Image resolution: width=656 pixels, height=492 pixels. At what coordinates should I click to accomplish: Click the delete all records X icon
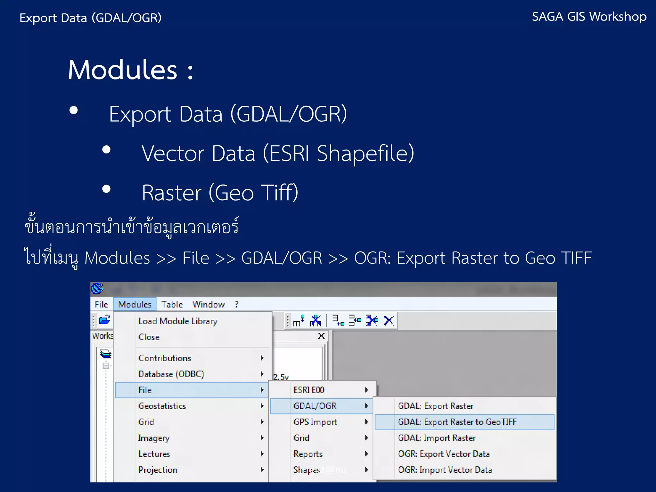coord(389,320)
